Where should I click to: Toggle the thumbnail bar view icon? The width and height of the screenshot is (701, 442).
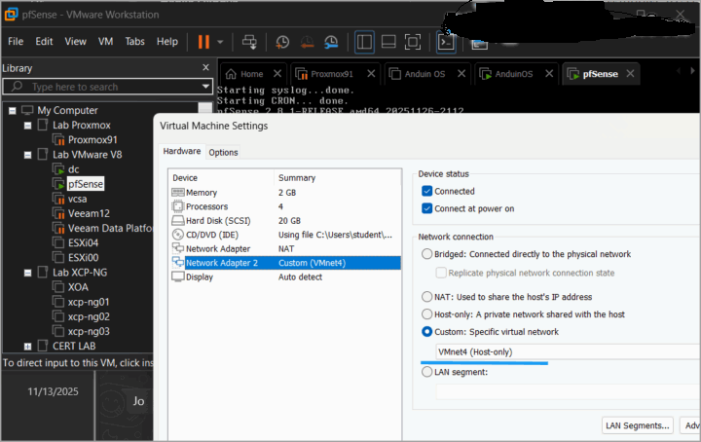tap(388, 42)
